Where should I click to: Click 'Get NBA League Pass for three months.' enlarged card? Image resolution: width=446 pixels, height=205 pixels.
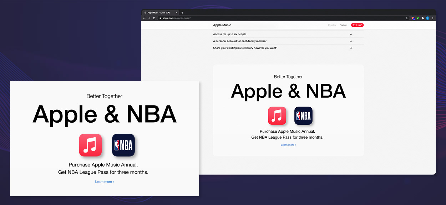click(103, 172)
